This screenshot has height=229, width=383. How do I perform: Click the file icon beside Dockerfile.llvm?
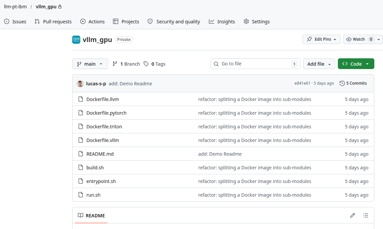click(x=81, y=99)
